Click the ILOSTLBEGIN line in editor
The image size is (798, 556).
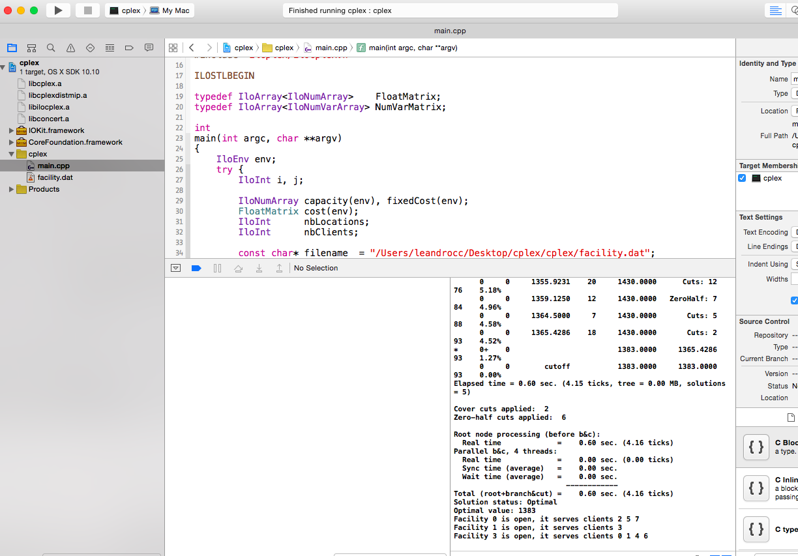click(224, 76)
